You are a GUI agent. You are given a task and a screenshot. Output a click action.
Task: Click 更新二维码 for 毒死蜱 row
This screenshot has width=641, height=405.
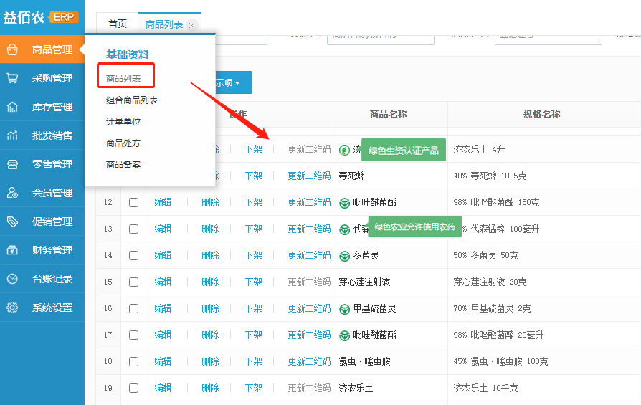pyautogui.click(x=309, y=176)
